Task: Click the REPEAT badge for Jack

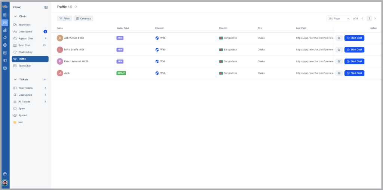Action: pos(121,73)
